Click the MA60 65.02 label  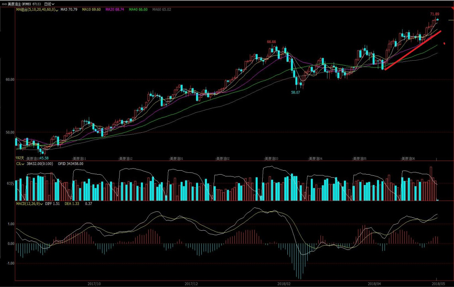coord(162,9)
